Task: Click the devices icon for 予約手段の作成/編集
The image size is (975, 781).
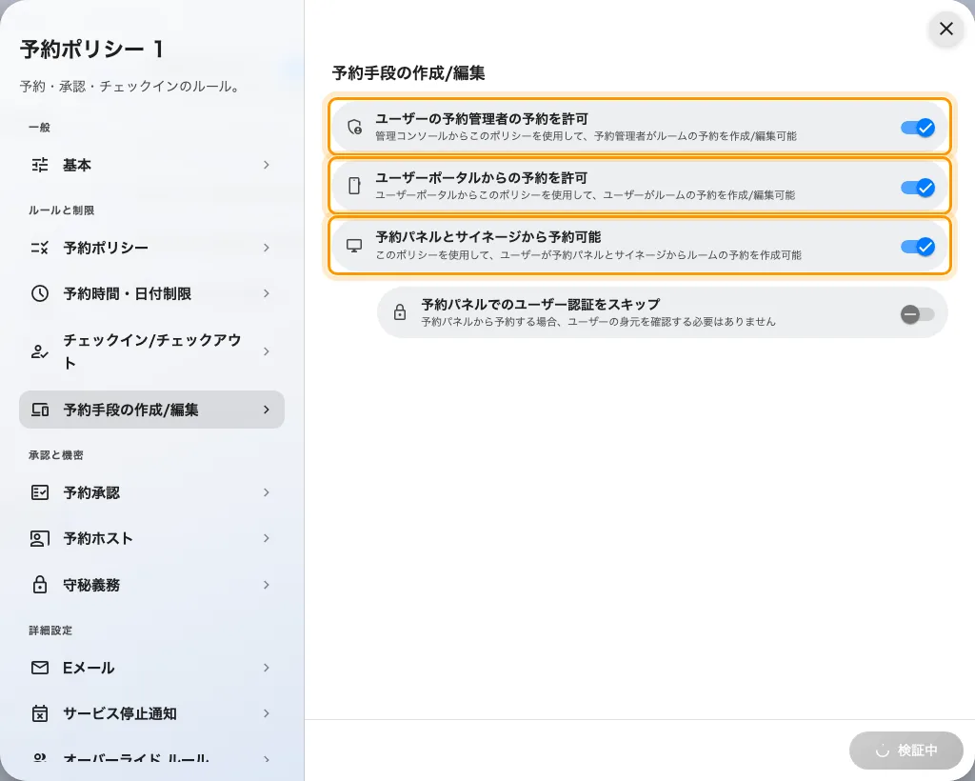Action: [40, 410]
